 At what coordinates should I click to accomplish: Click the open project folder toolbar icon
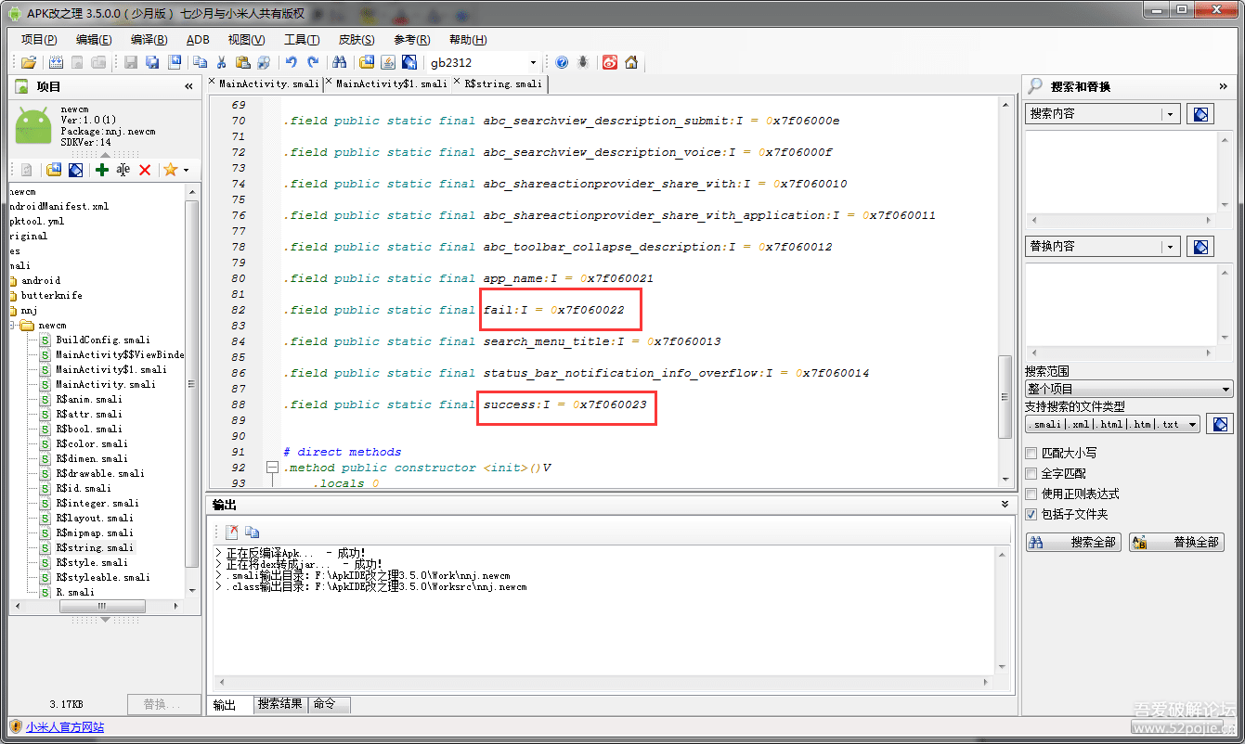29,62
